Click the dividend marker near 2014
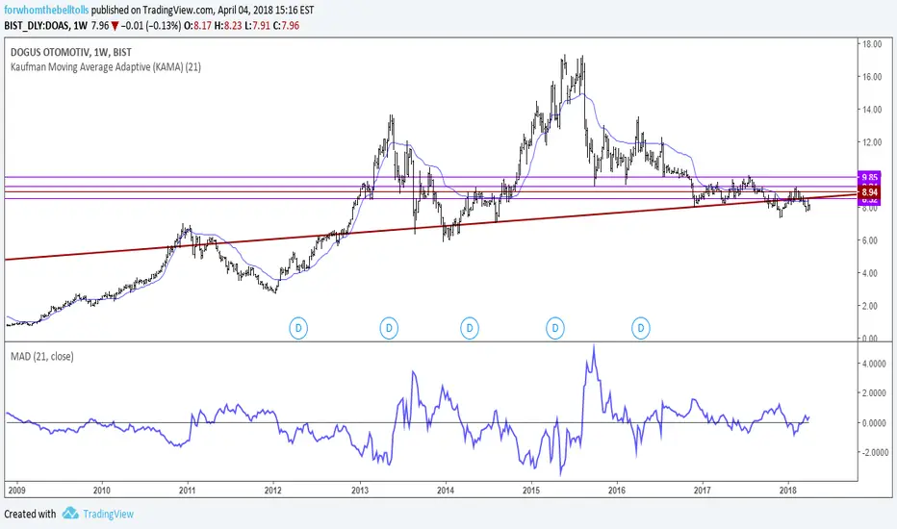897x529 pixels. click(470, 328)
